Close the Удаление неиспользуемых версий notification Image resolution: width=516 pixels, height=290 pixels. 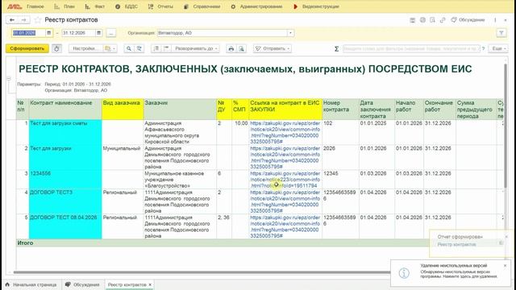[506, 266]
